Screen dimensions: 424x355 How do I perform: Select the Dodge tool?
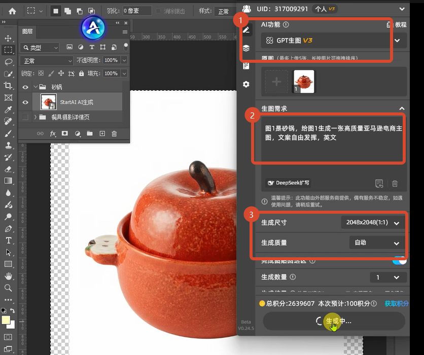tap(8, 216)
